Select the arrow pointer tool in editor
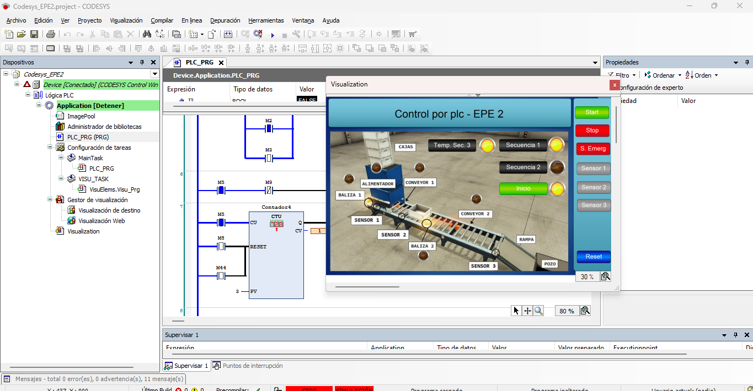The image size is (753, 391). point(516,311)
